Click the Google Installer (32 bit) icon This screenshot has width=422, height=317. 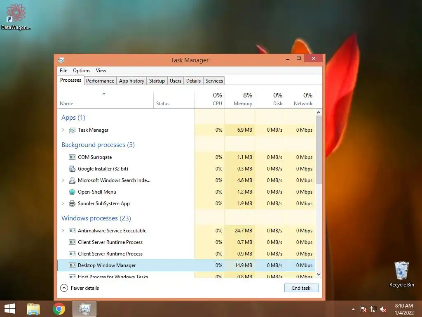click(72, 169)
